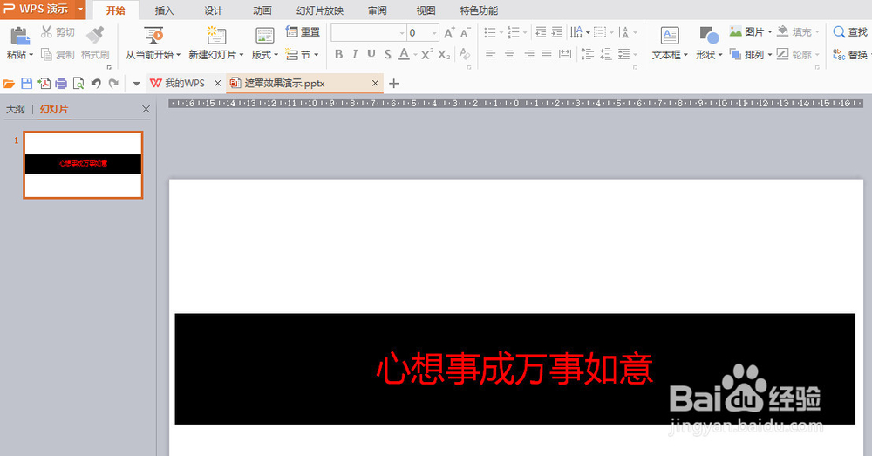Click the 重置 reset button
Screen dimensions: 872x456
[x=303, y=32]
